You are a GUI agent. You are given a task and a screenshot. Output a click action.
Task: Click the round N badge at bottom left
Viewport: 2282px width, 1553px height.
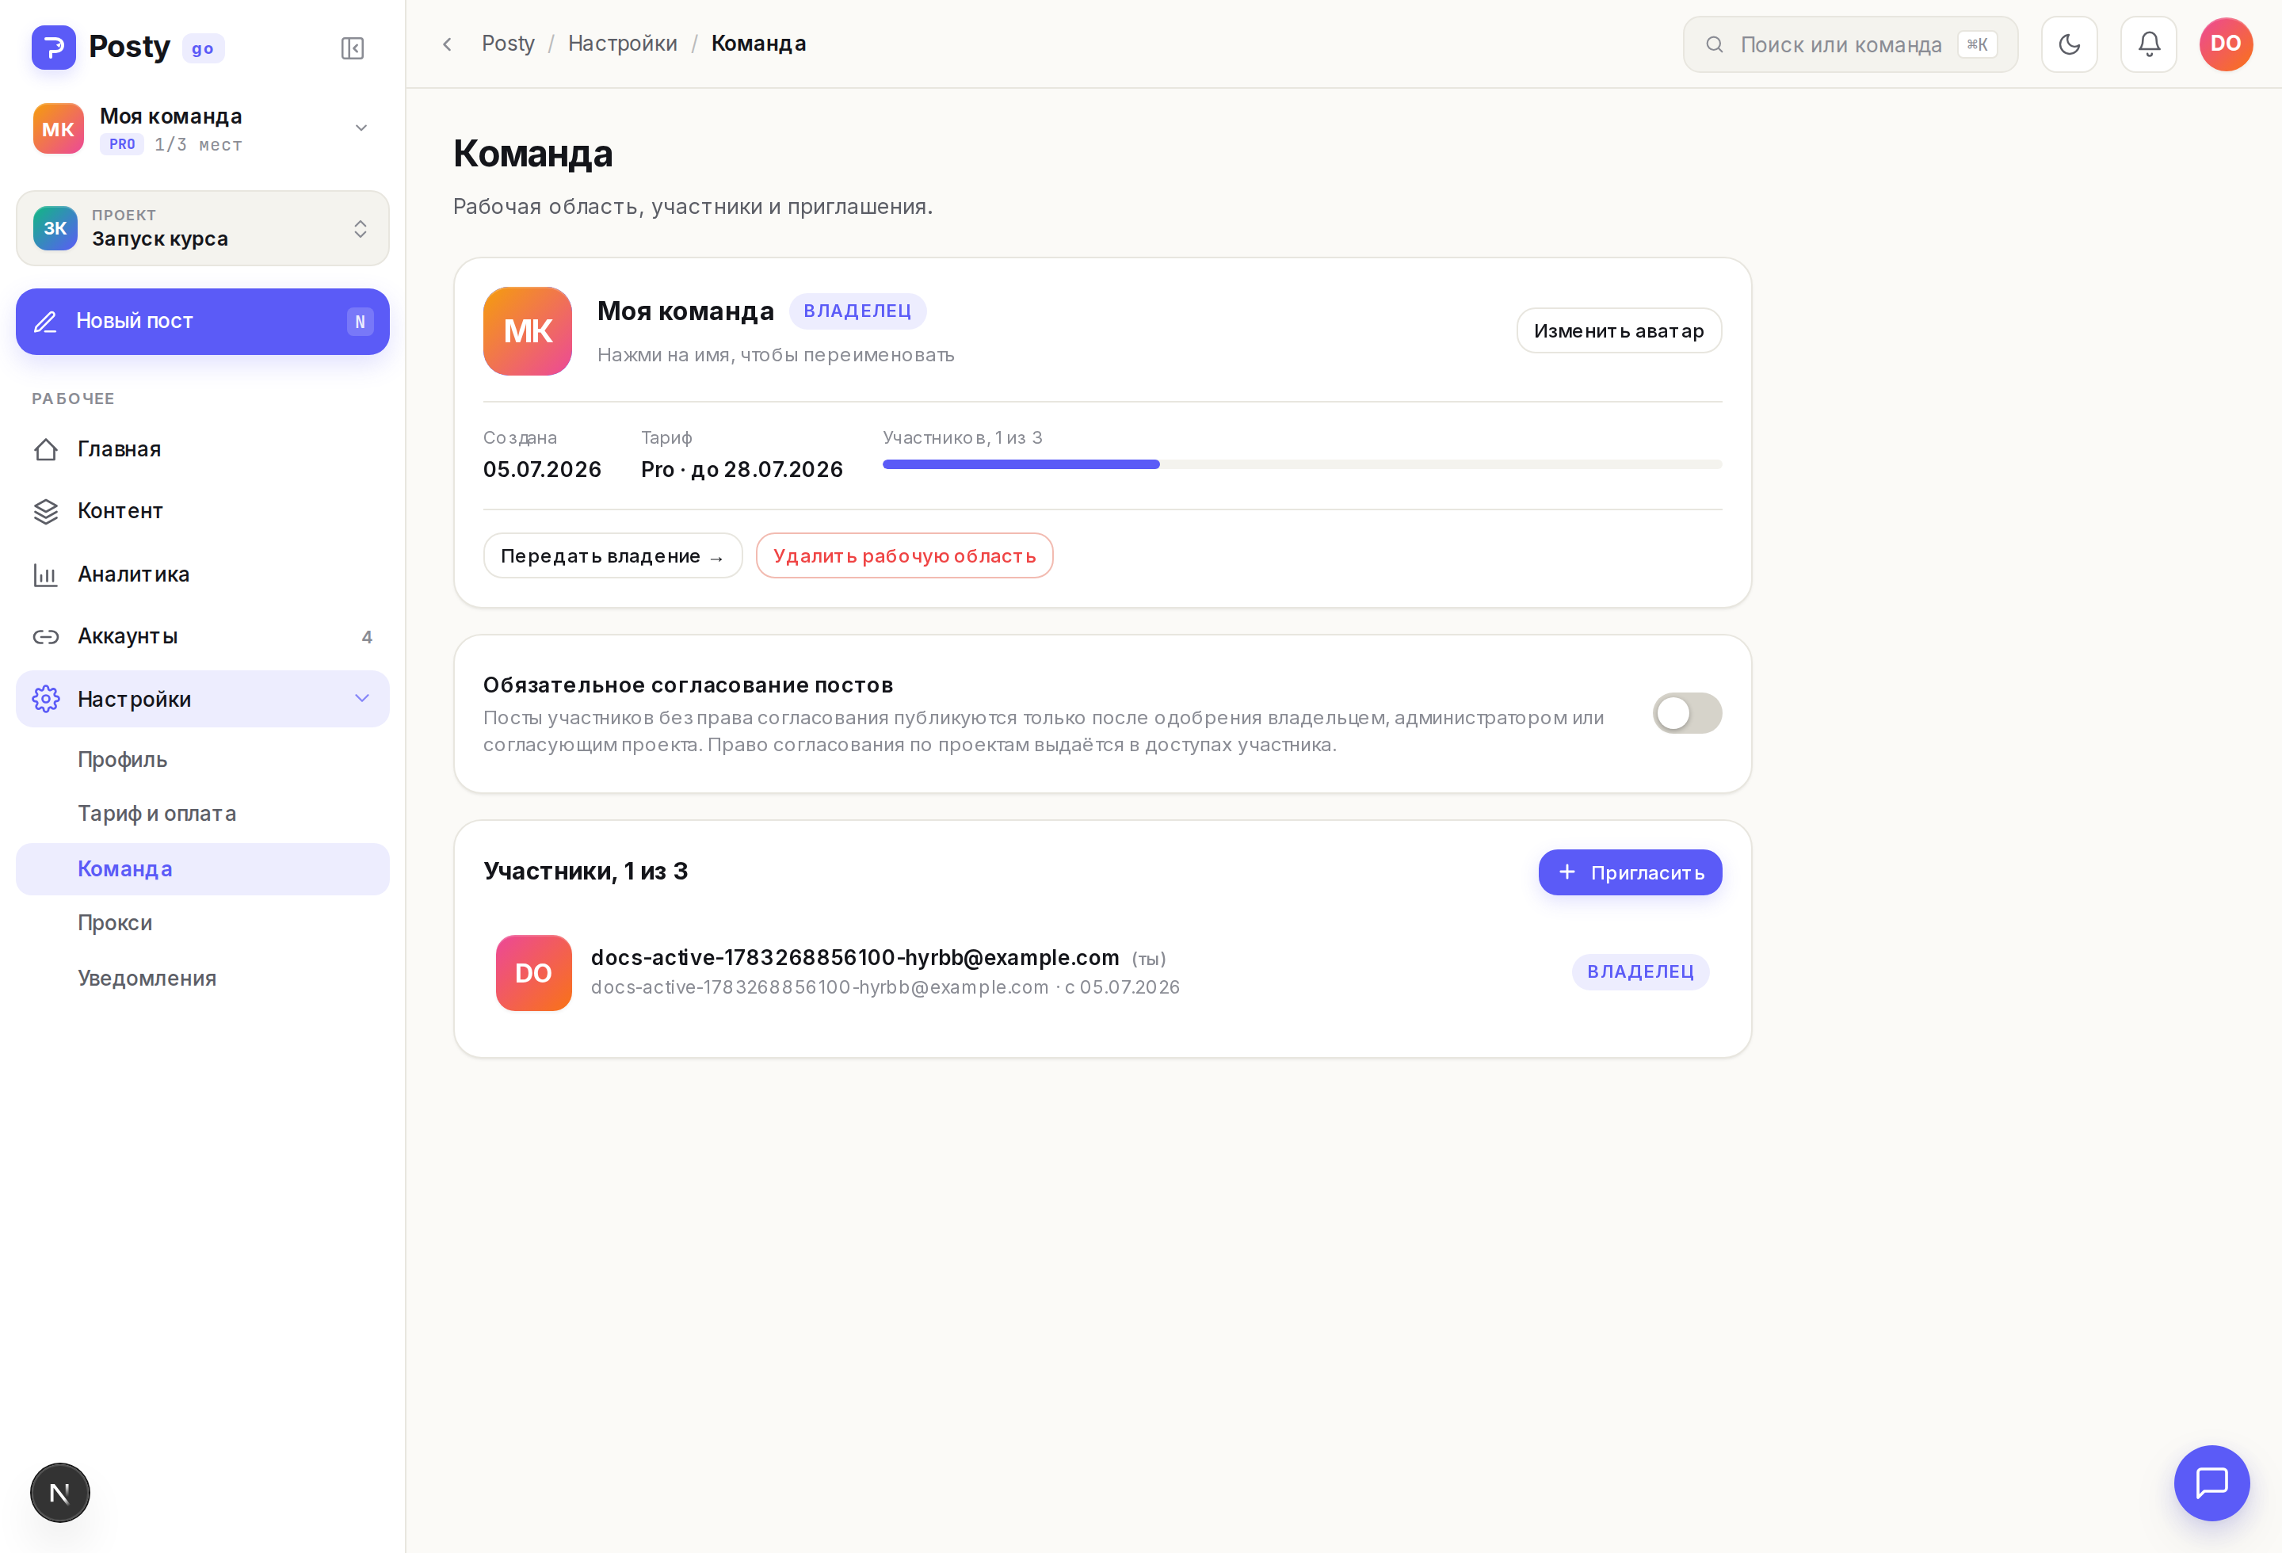click(x=60, y=1493)
